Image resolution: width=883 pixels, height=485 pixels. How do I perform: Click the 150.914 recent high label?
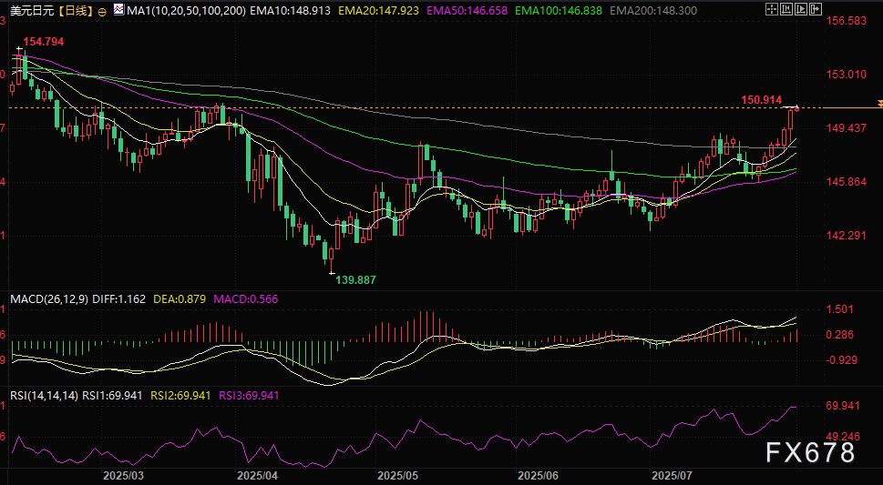pyautogui.click(x=761, y=98)
